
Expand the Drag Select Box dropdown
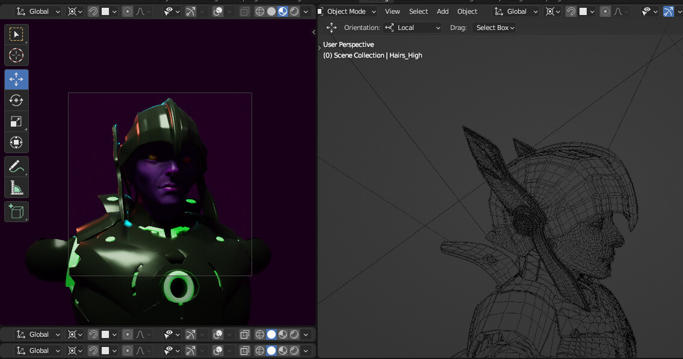pyautogui.click(x=495, y=28)
